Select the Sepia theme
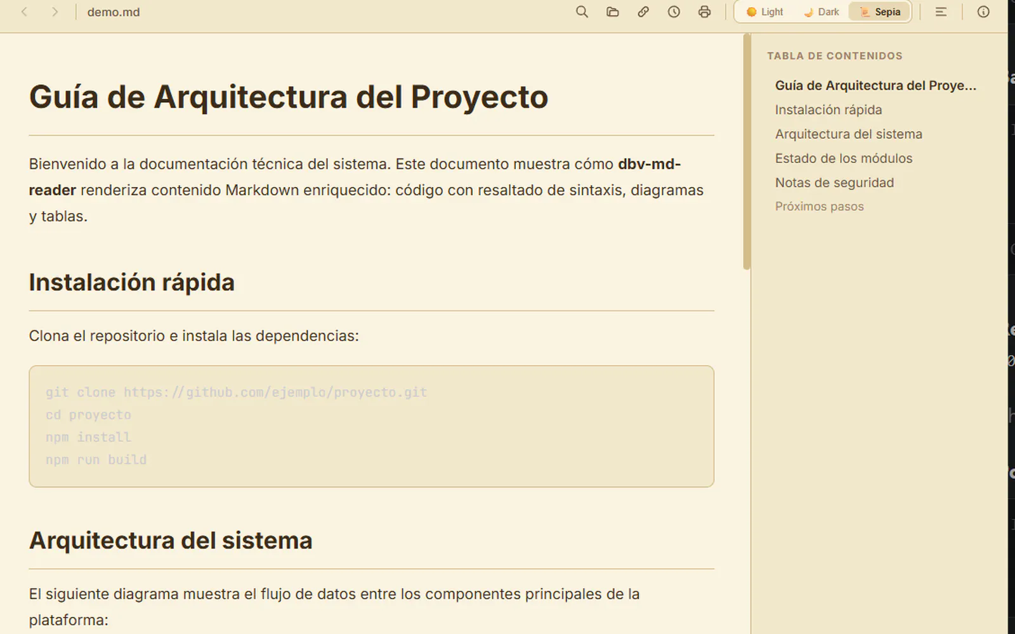1015x634 pixels. [x=880, y=12]
